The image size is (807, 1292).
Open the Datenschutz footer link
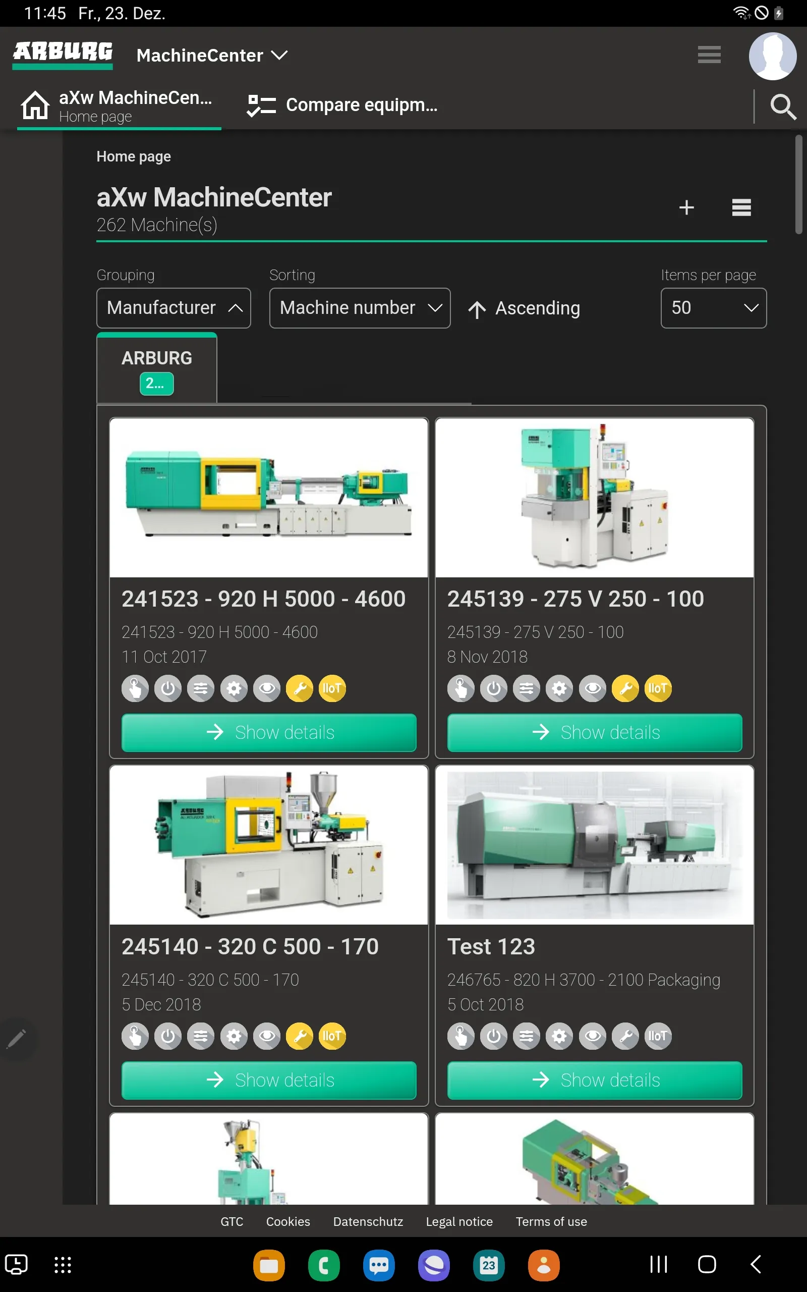coord(368,1221)
